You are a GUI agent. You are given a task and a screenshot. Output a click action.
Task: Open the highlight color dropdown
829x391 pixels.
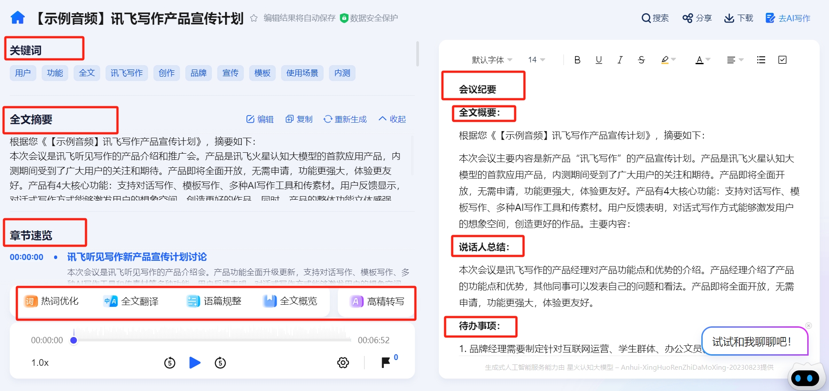(x=669, y=60)
